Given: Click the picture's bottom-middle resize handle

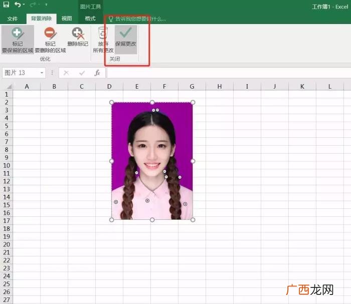Looking at the screenshot, I should [152, 220].
